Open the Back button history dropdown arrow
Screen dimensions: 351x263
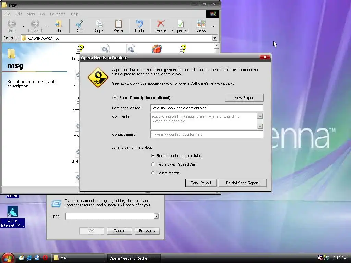tap(23, 26)
